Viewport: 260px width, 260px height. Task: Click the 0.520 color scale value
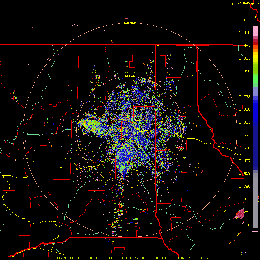coord(245,148)
